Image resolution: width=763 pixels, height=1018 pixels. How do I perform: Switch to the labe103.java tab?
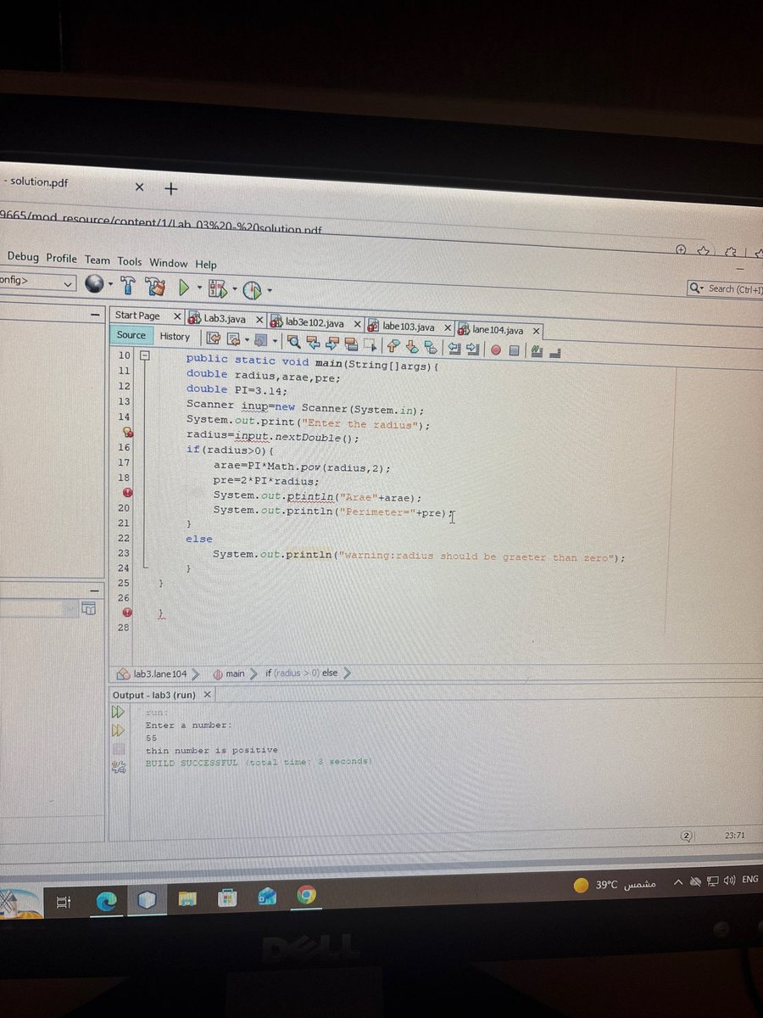coord(409,327)
